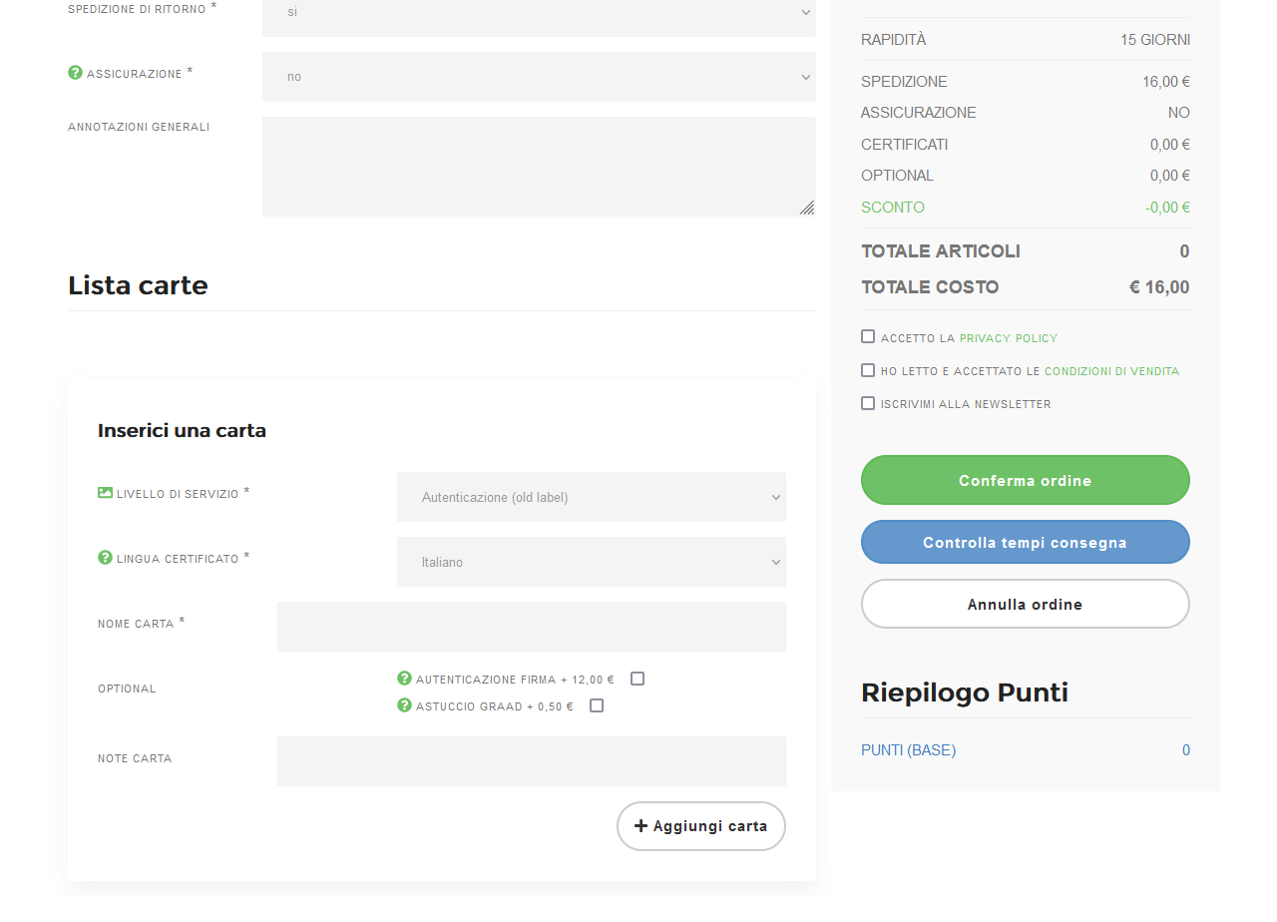Click the '15 GIORNI' rapidità value
Viewport: 1277px width, 922px height.
pyautogui.click(x=1155, y=40)
